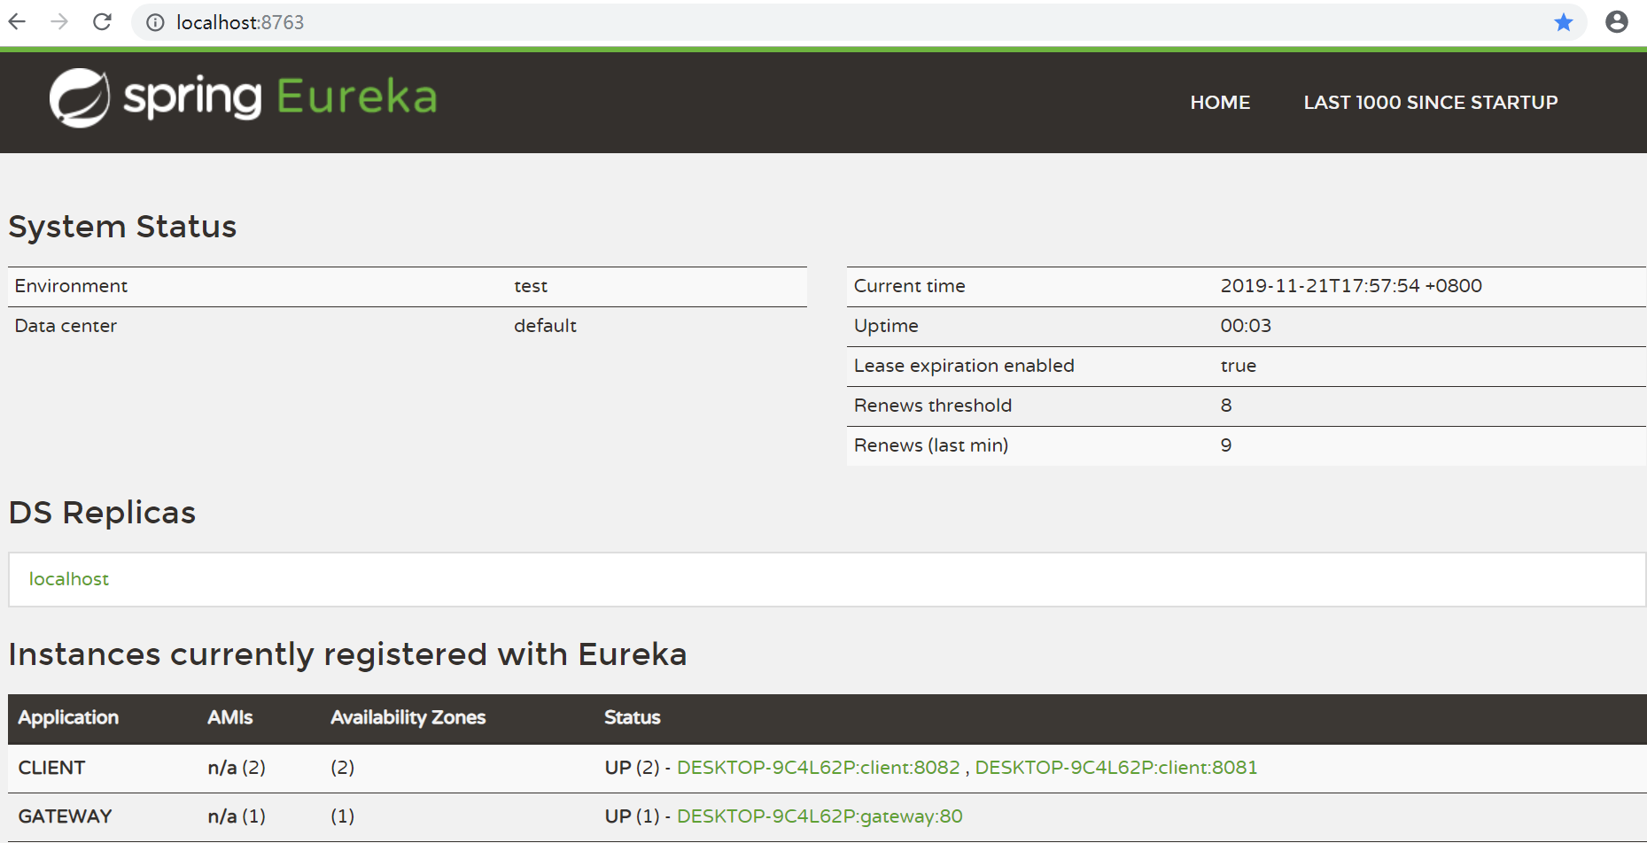Viewport: 1647px width, 843px height.
Task: Click the browser back arrow
Action: click(x=18, y=22)
